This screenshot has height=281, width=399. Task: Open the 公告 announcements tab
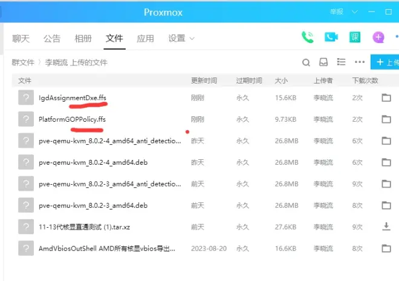pyautogui.click(x=52, y=39)
